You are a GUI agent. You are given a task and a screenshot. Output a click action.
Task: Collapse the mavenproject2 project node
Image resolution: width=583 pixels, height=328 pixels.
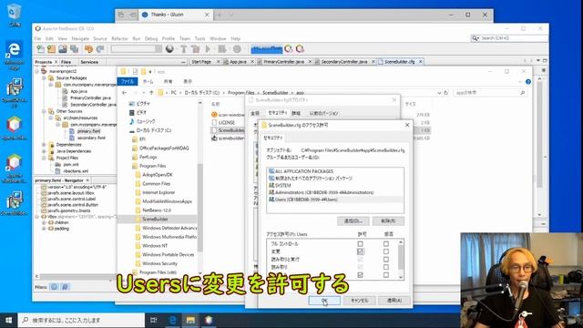tap(37, 71)
